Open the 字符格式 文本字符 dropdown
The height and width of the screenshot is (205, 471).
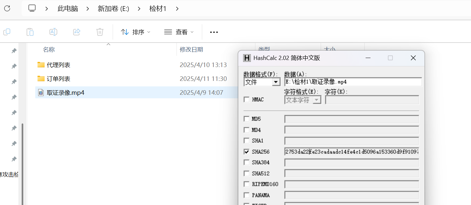coord(317,100)
